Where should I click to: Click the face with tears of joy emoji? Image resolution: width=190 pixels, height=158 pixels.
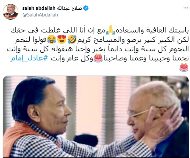pyautogui.click(x=52, y=40)
